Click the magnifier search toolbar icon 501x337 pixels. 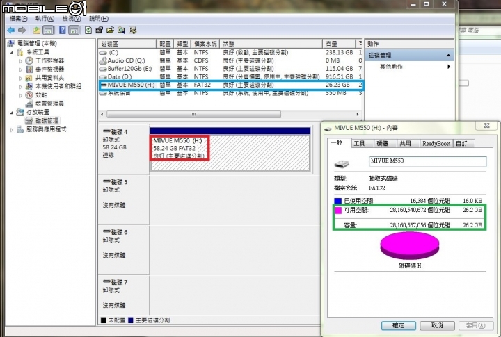coord(121,31)
